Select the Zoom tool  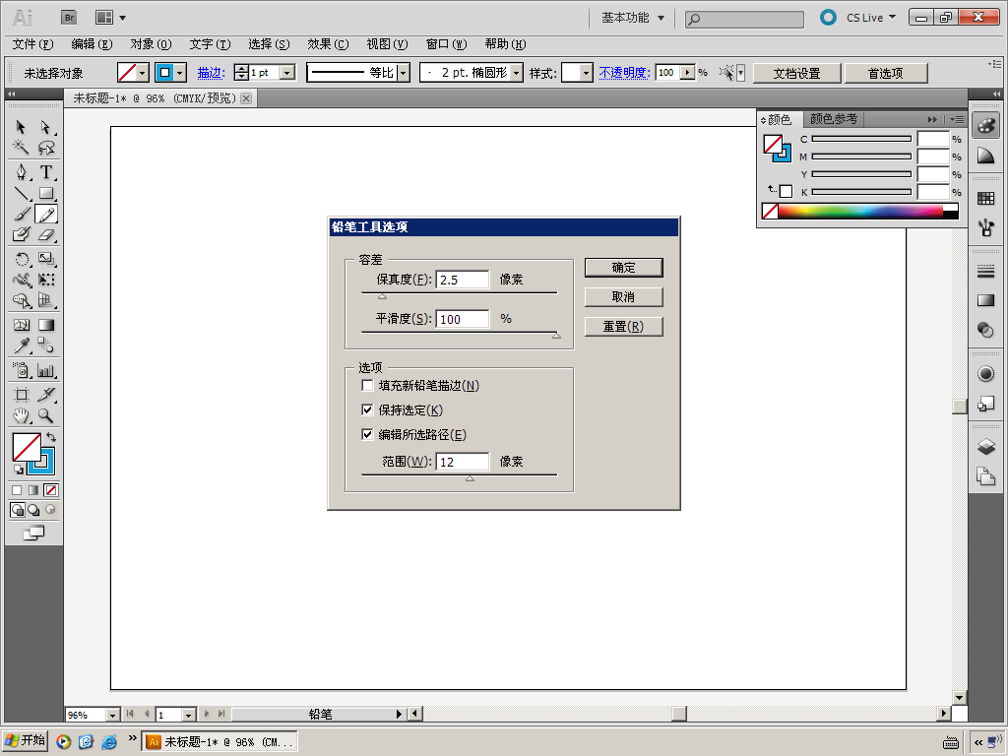coord(46,415)
